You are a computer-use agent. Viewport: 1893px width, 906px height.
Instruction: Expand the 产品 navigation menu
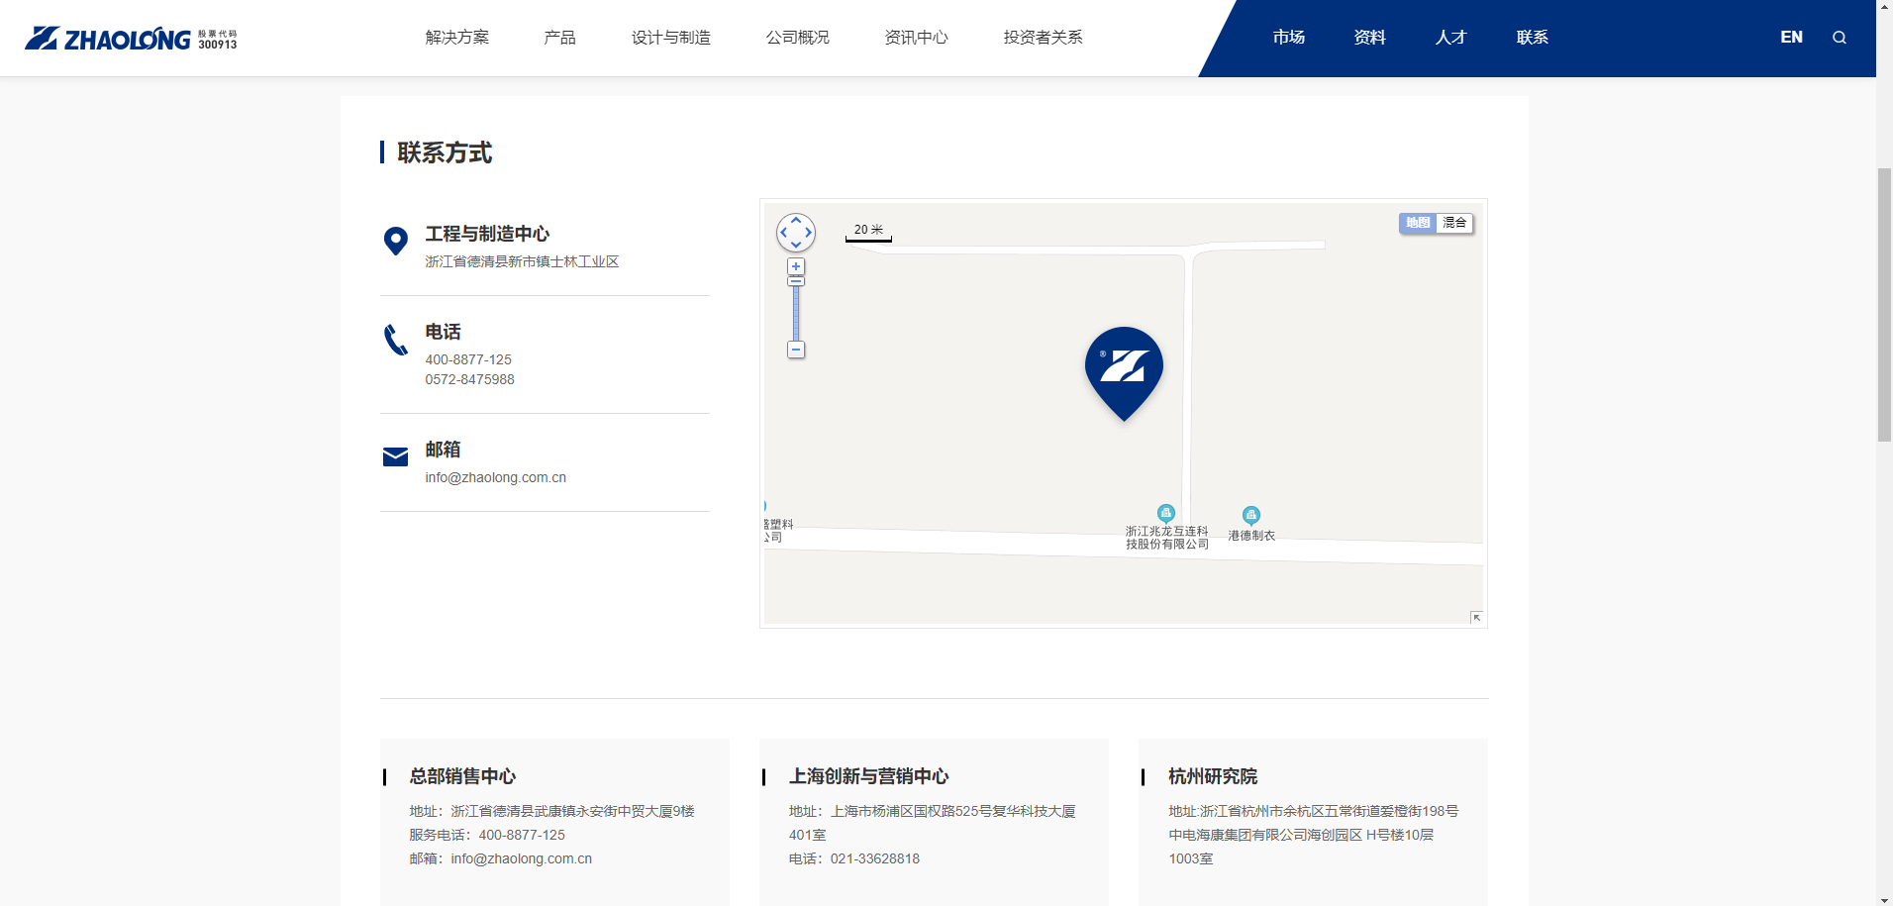point(559,38)
